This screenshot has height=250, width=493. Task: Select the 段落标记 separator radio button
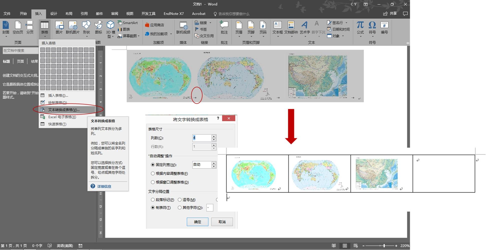153,200
